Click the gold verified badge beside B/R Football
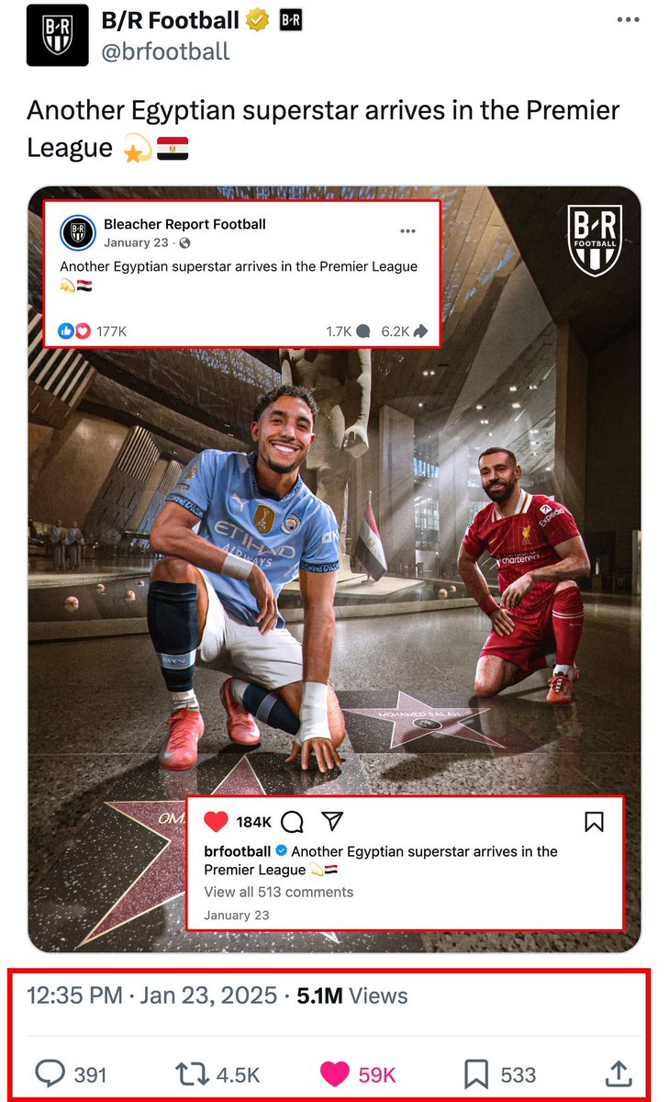 coord(258,20)
